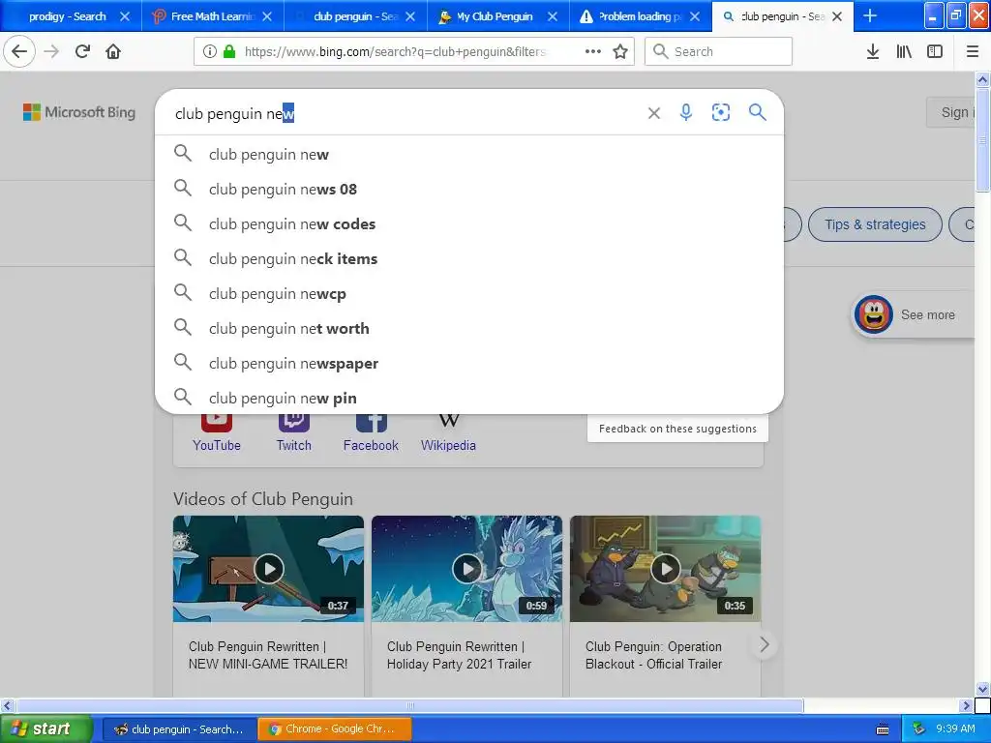This screenshot has height=743, width=991.
Task: Open page actions three-dot menu
Action: pyautogui.click(x=593, y=52)
